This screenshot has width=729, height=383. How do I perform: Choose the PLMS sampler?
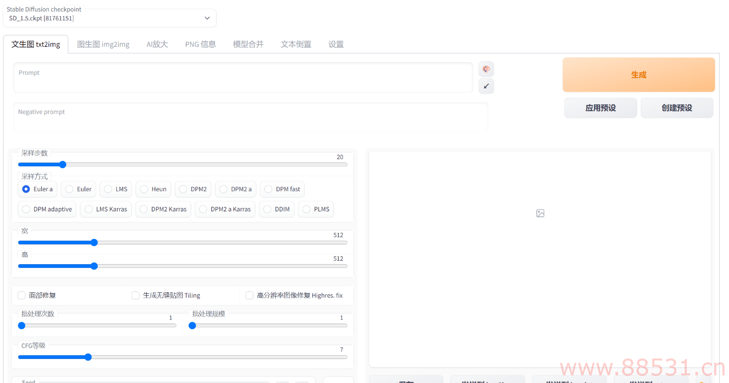click(316, 209)
